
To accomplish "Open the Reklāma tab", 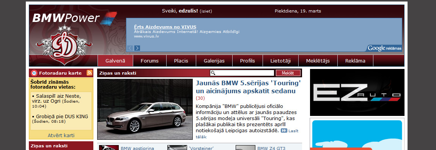I will pyautogui.click(x=355, y=61).
